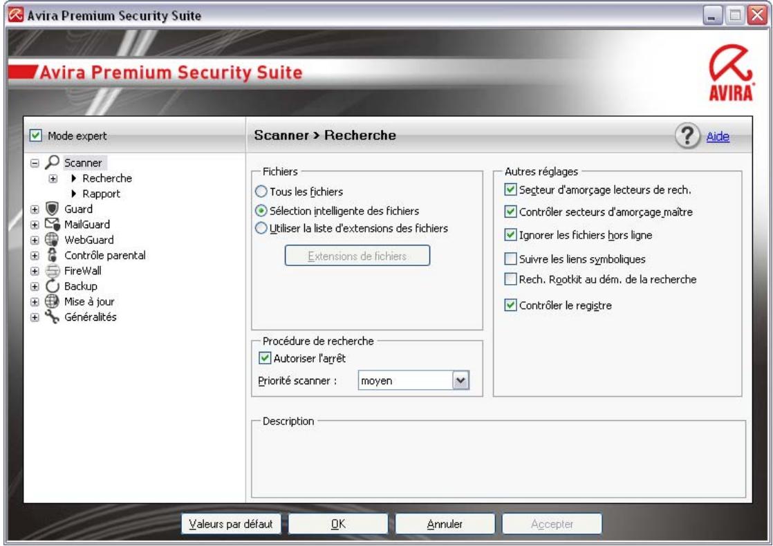The height and width of the screenshot is (546, 773).
Task: Select Guard in the tree
Action: click(x=78, y=209)
